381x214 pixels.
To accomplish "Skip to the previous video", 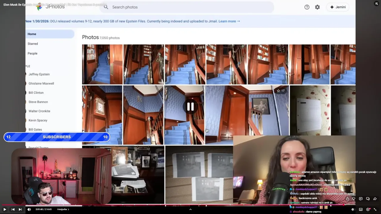I will [13, 209].
